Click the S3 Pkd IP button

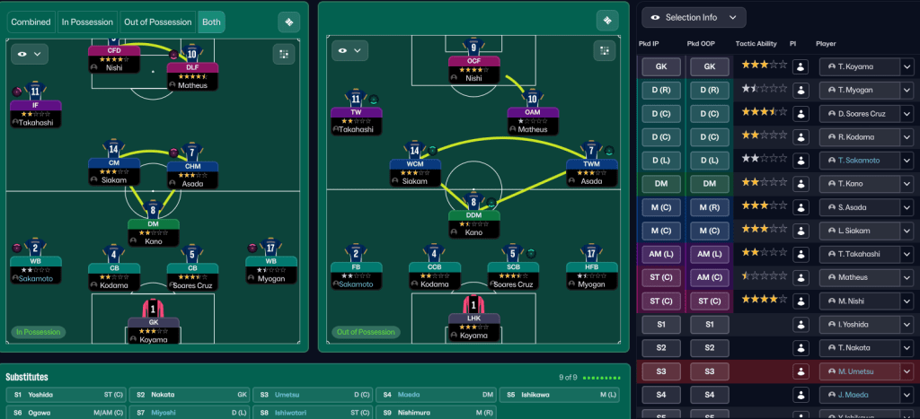coord(661,371)
